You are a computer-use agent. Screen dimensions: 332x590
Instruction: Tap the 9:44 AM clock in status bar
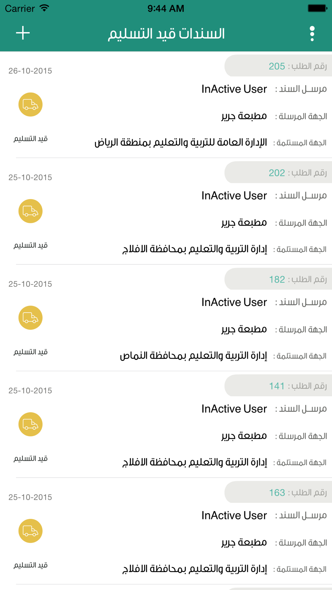coord(166,8)
